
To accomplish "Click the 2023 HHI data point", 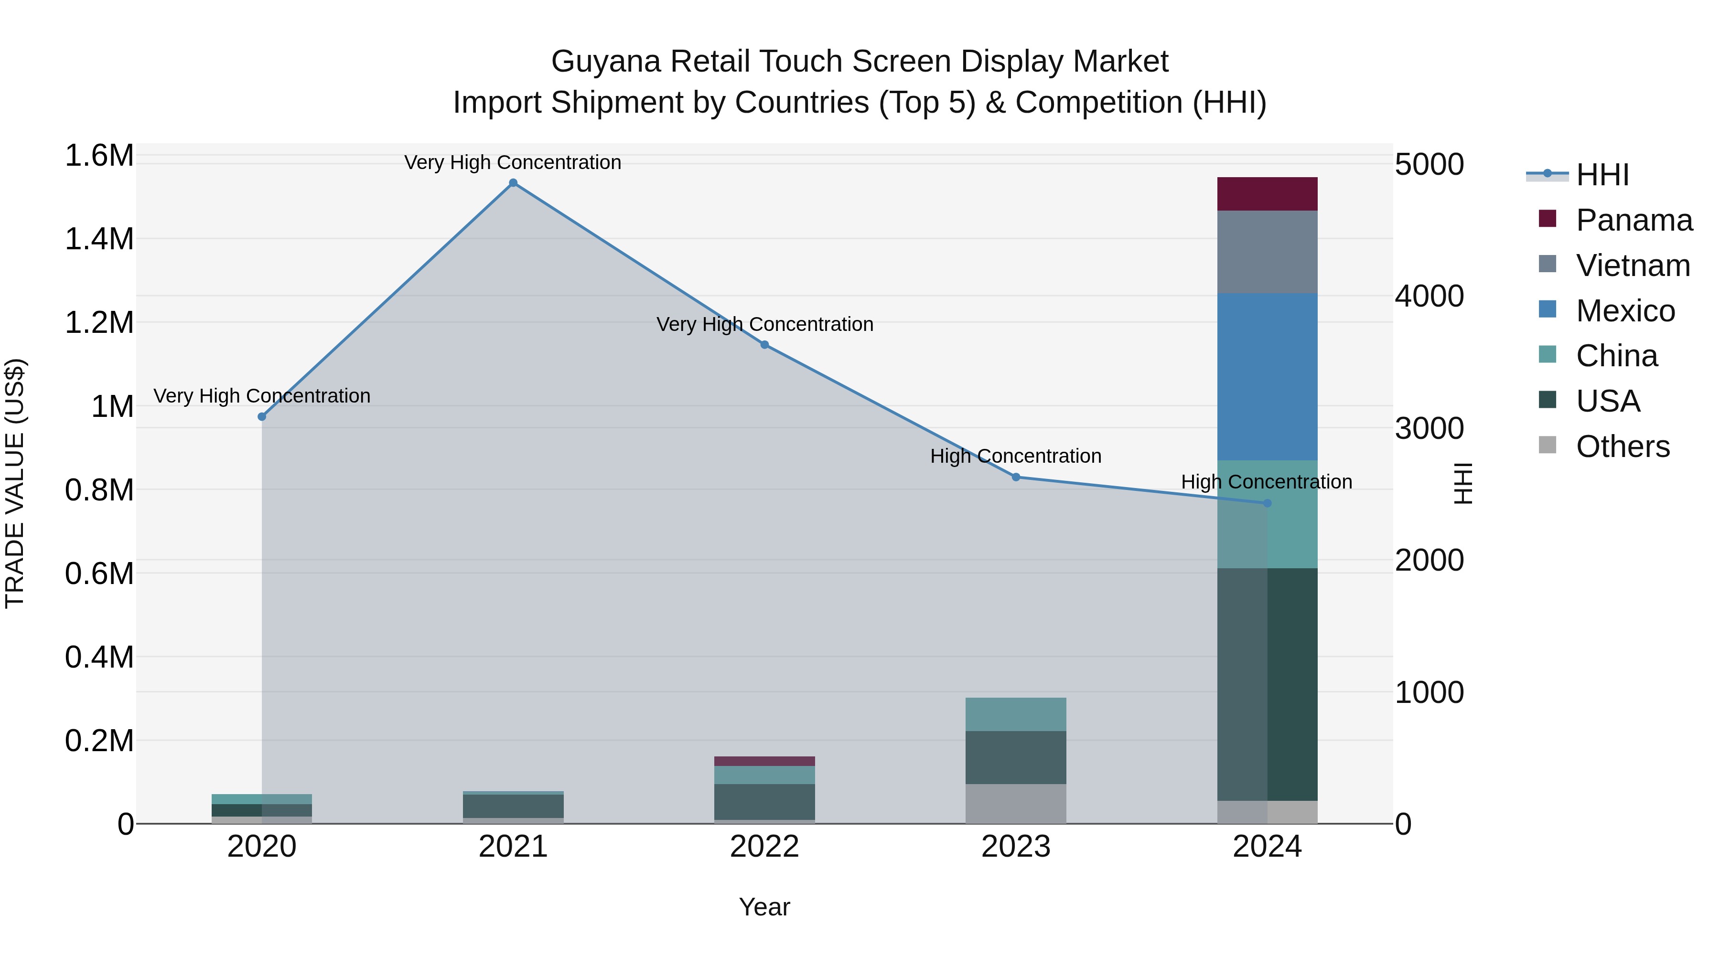I will (1016, 477).
